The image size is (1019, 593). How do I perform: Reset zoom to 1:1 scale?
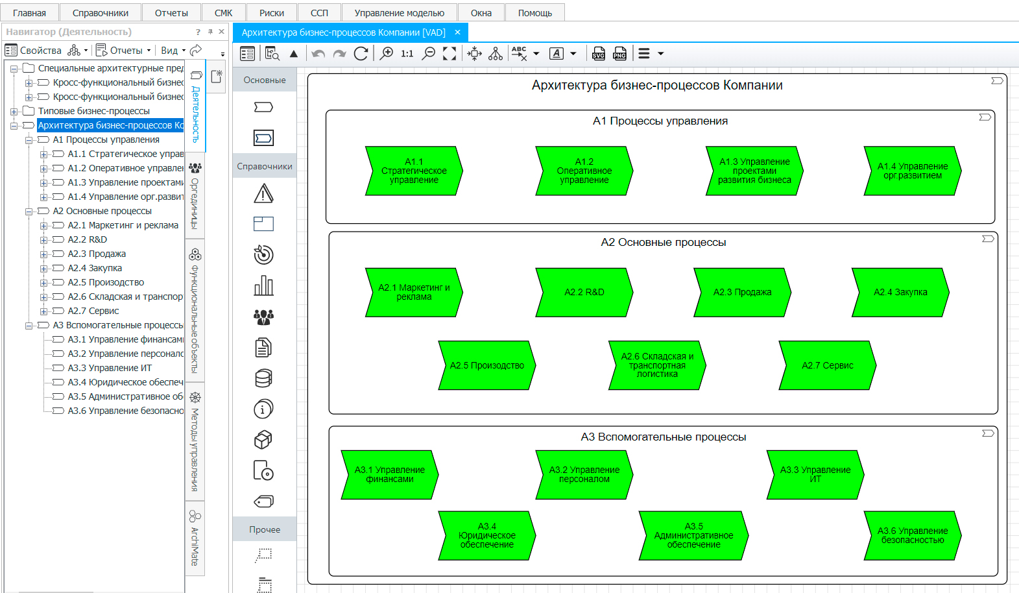407,54
